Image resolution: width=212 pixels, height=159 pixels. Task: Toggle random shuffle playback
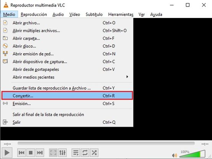coord(94,153)
